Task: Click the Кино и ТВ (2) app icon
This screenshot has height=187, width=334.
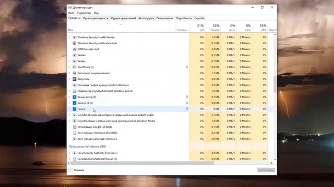Action: 74,103
